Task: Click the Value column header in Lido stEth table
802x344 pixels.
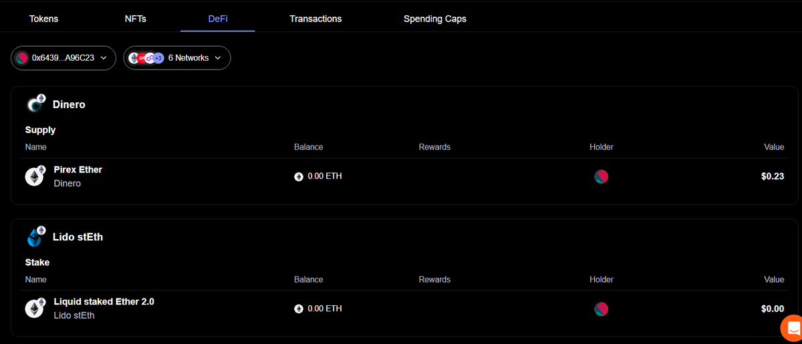Action: point(774,280)
